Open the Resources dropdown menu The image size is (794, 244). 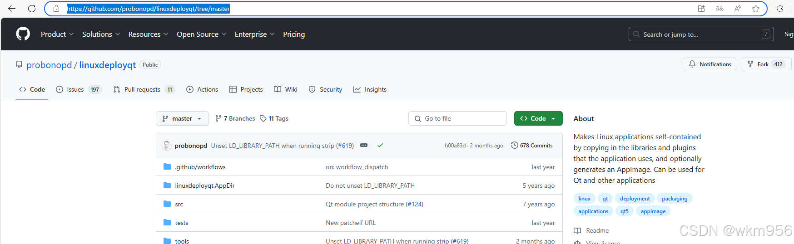(148, 34)
